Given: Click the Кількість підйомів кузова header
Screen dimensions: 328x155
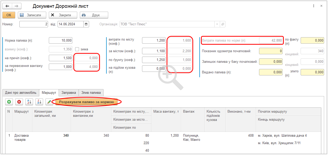Looking at the screenshot, I should (215, 120).
